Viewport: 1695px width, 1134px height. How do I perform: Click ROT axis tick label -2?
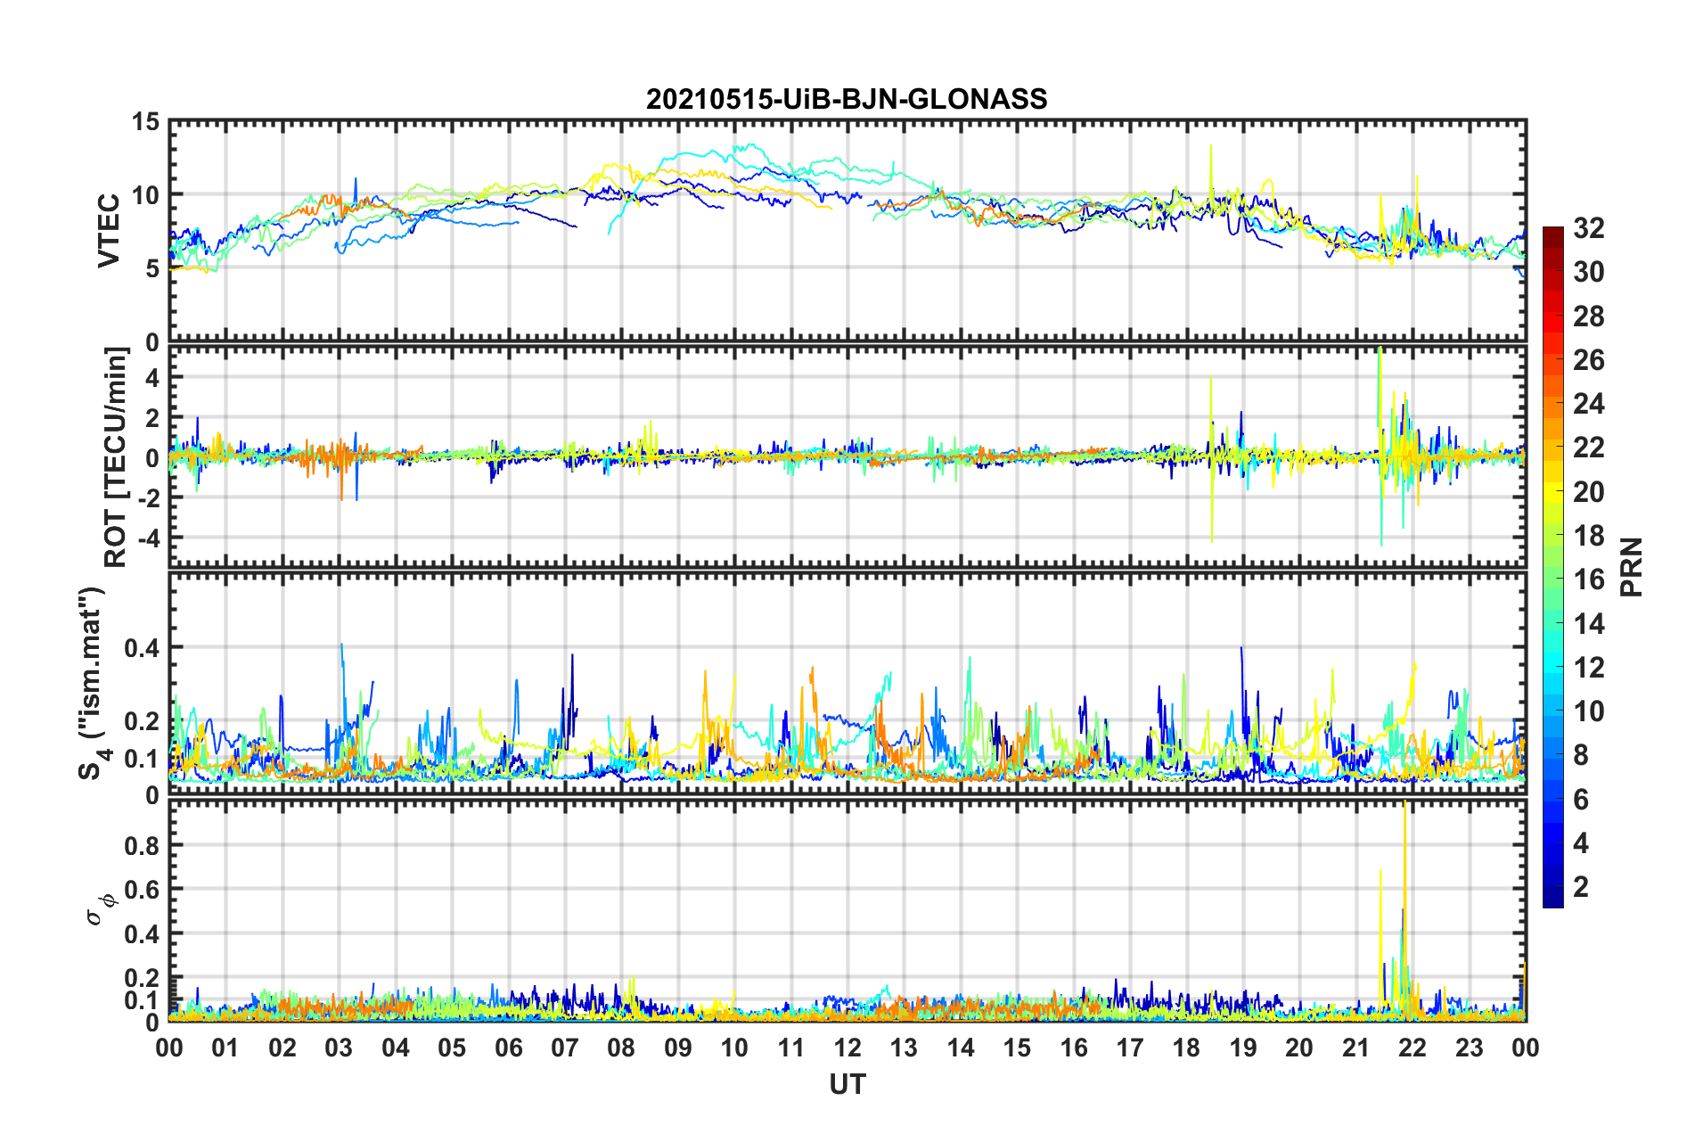tap(147, 498)
